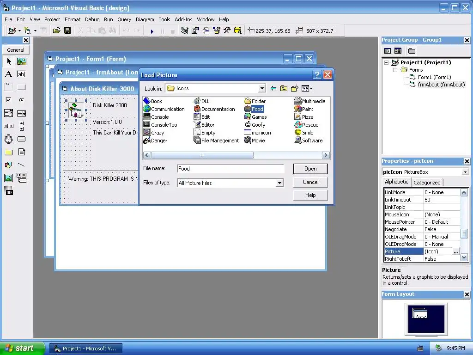Select the Pointer tool in toolbox
Screen dimensions: 473x355
[9, 61]
